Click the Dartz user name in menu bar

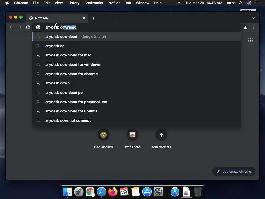pos(230,3)
